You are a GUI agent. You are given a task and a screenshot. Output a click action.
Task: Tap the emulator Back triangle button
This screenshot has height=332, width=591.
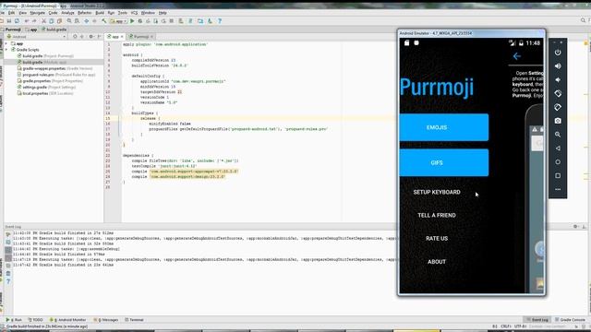(x=558, y=148)
